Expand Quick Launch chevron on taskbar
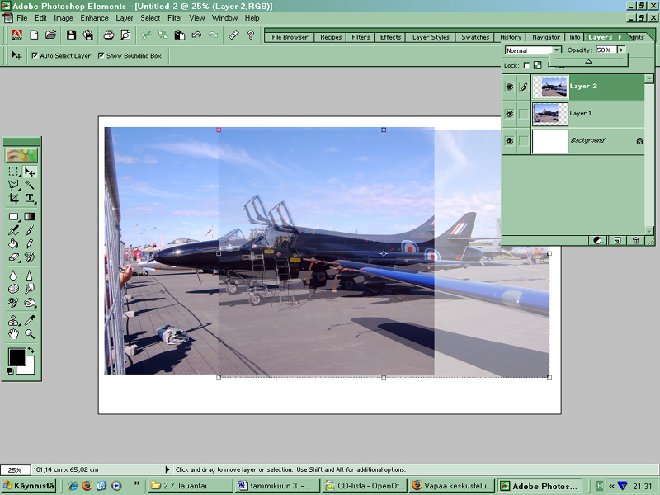This screenshot has height=495, width=660. [137, 483]
